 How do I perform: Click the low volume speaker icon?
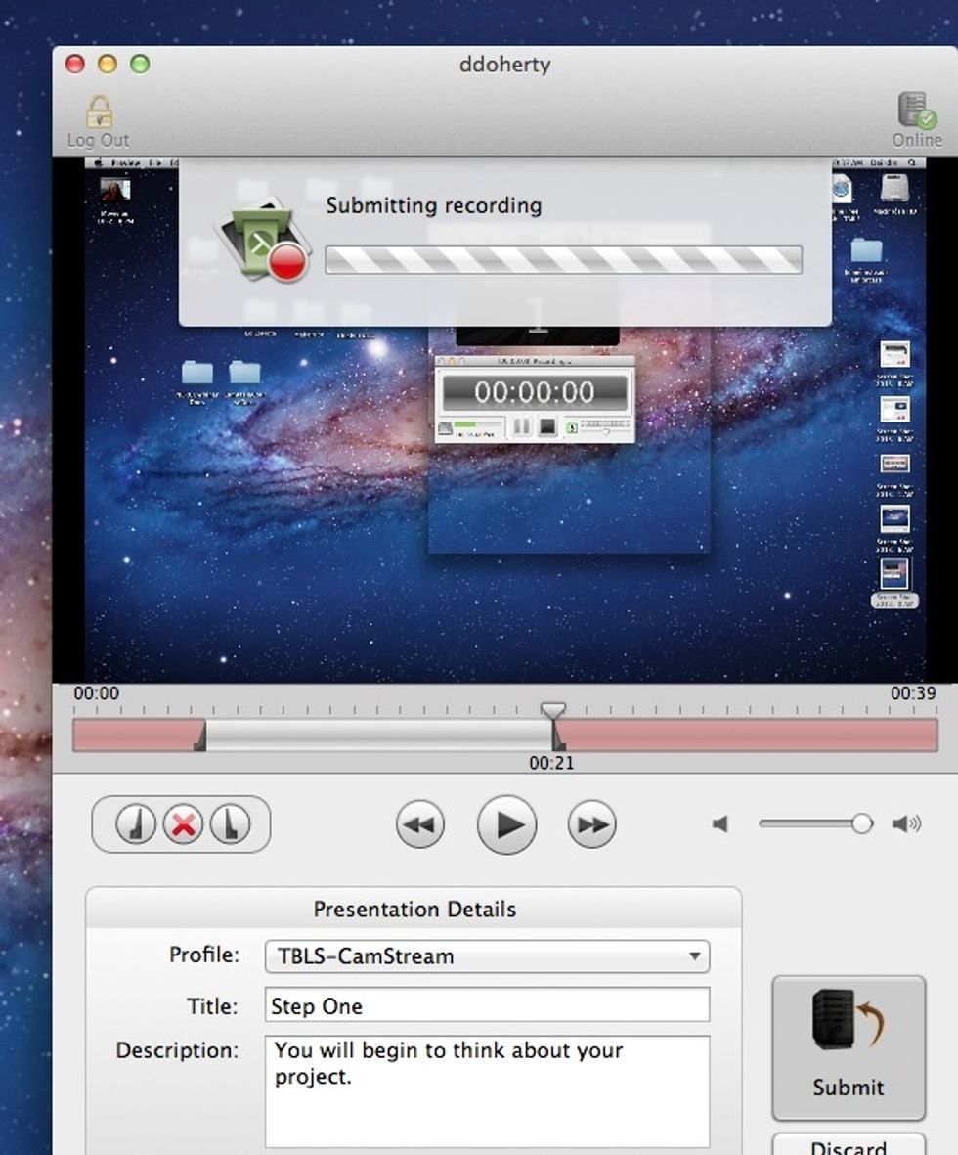click(720, 824)
